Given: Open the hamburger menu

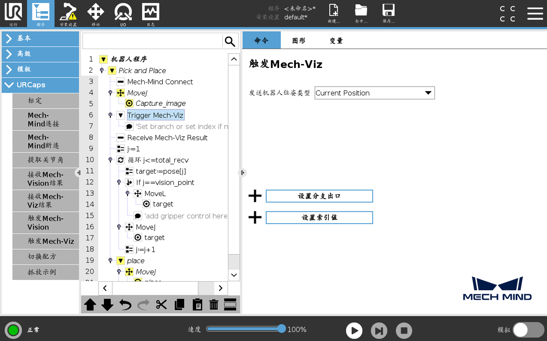Looking at the screenshot, I should pyautogui.click(x=535, y=13).
